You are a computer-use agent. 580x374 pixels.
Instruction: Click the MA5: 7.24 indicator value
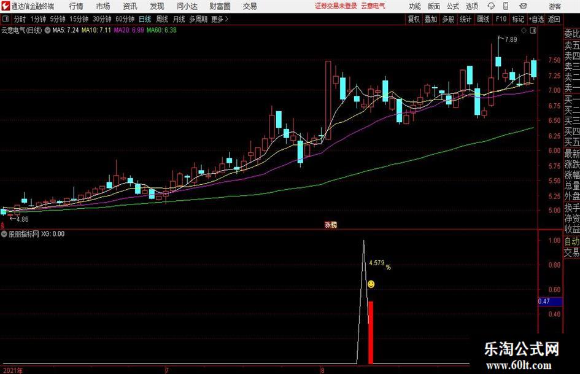click(x=66, y=30)
